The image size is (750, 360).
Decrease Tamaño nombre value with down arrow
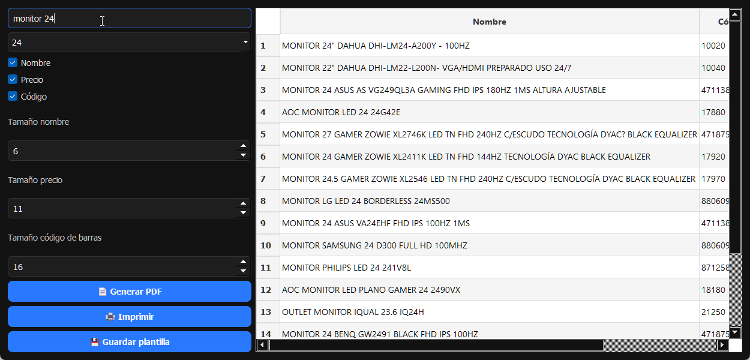coord(243,155)
